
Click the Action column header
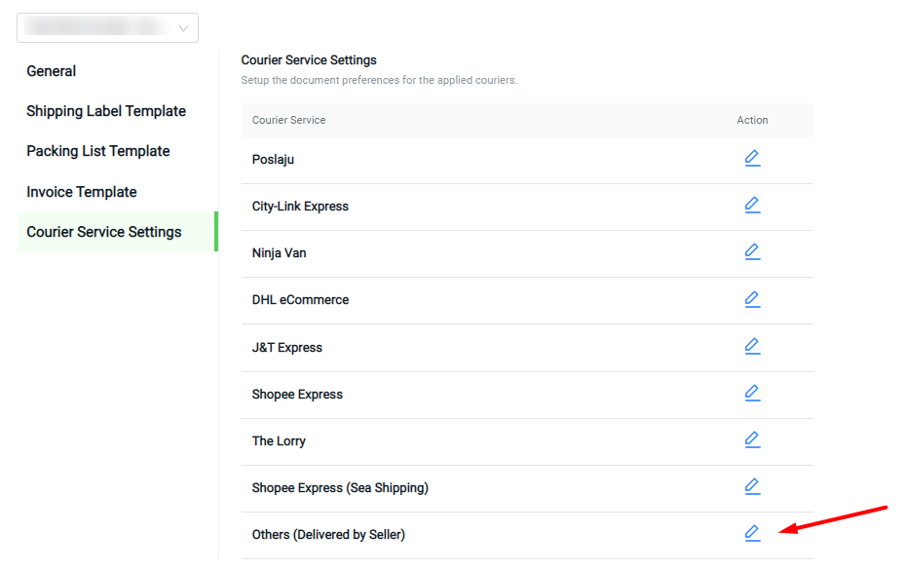[x=752, y=120]
